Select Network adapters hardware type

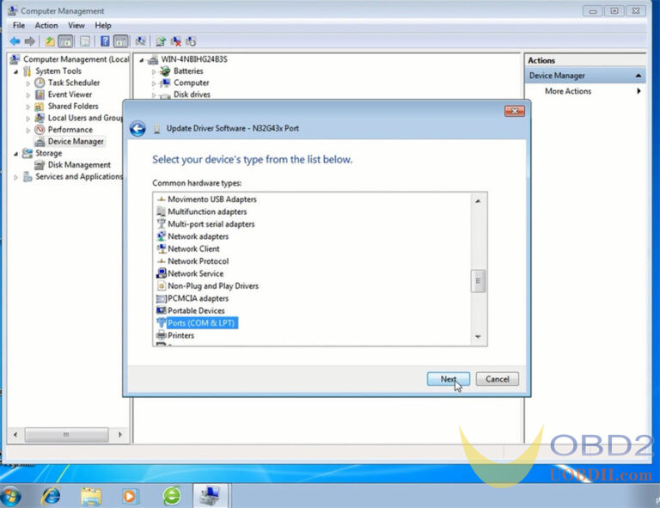(x=198, y=236)
